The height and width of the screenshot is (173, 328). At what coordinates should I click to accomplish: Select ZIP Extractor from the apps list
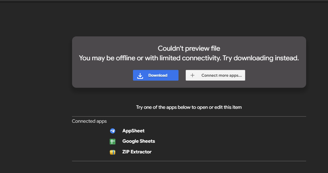(137, 152)
